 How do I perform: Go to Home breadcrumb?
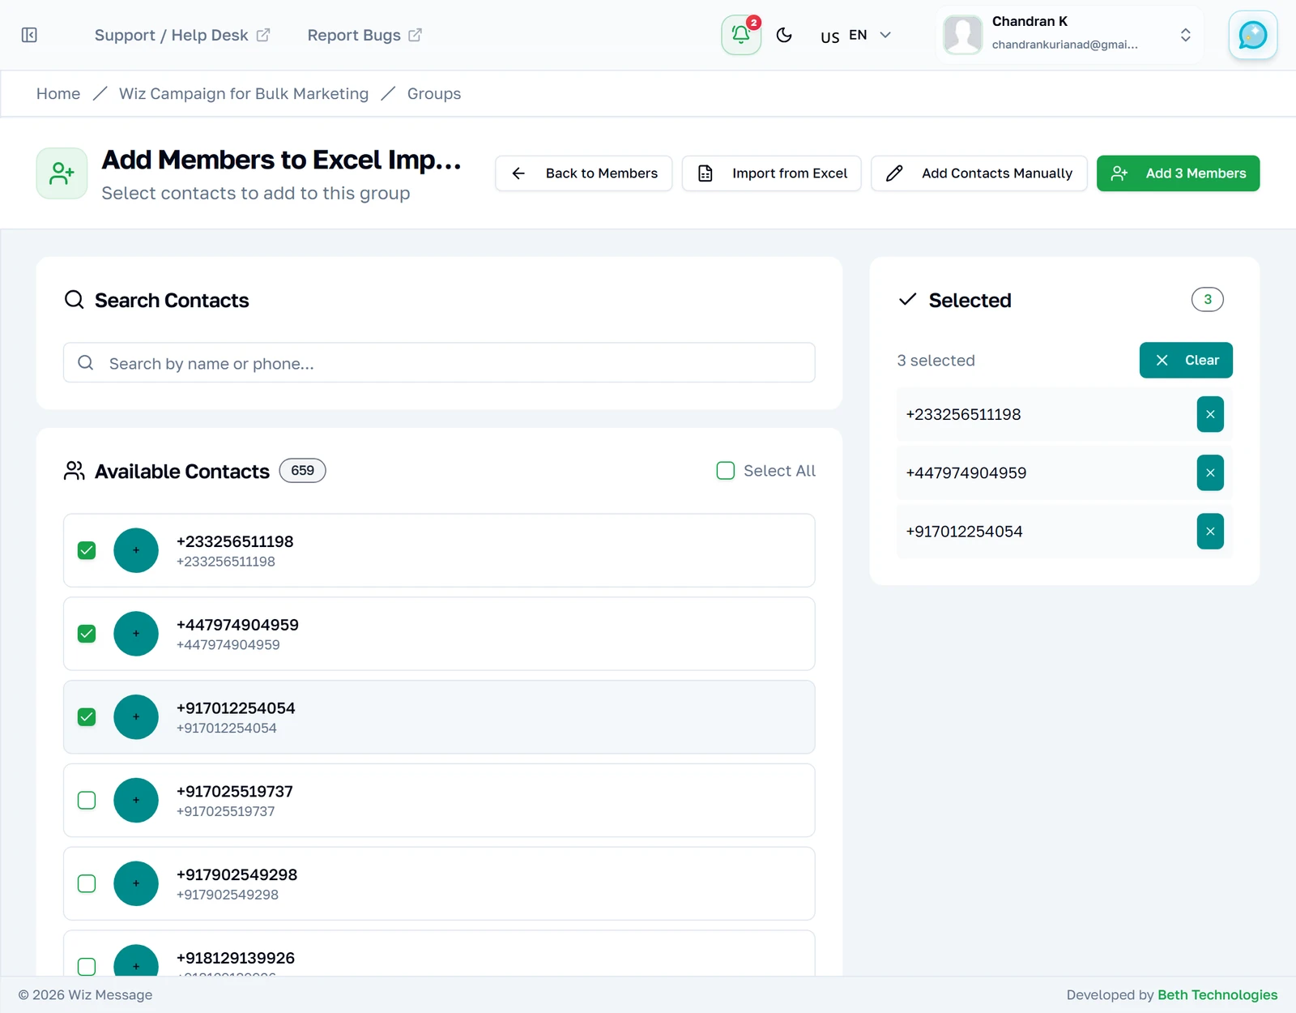(58, 94)
